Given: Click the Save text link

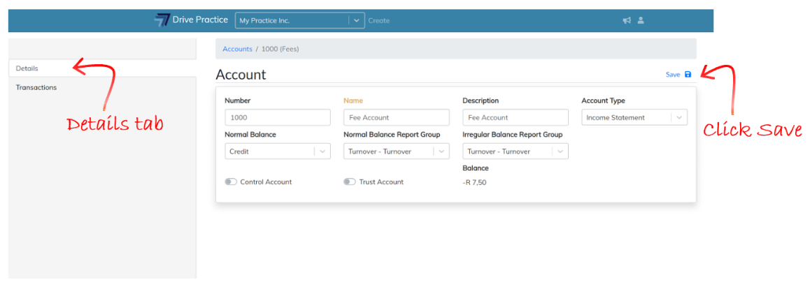Looking at the screenshot, I should coord(672,75).
